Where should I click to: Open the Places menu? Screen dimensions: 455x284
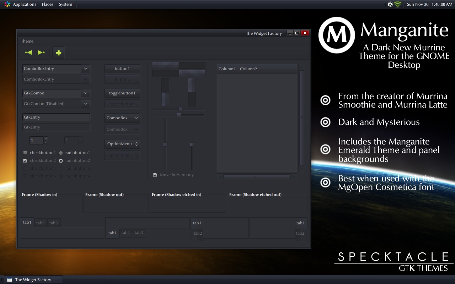coord(48,4)
